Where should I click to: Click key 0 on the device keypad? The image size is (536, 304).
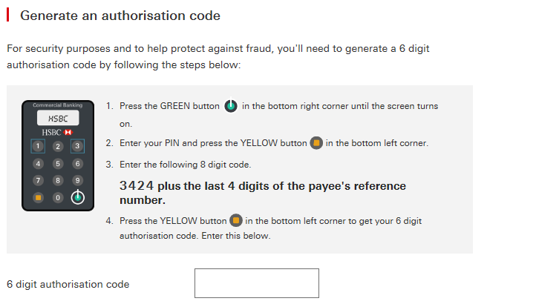pyautogui.click(x=58, y=197)
